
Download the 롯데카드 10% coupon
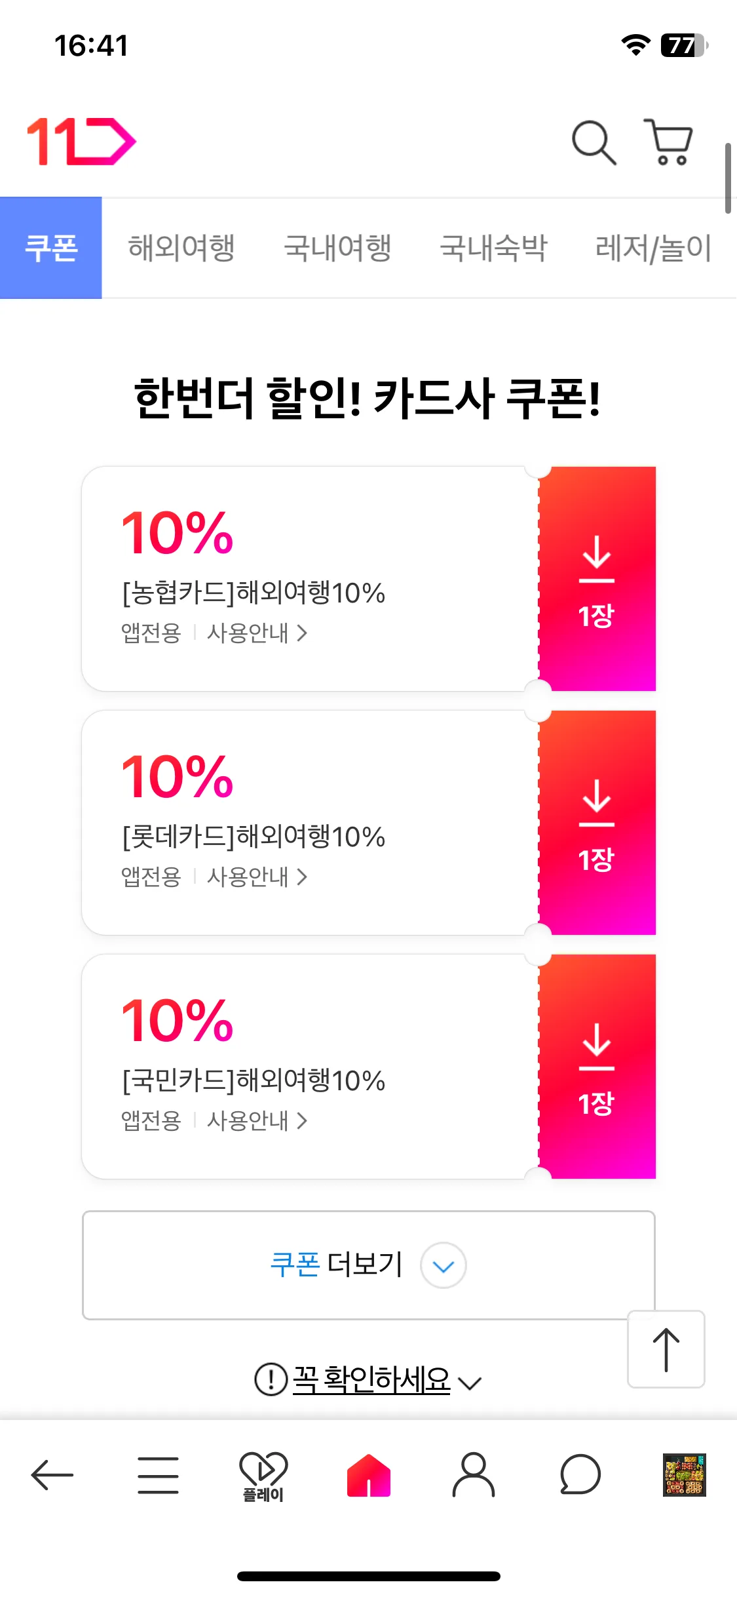597,823
